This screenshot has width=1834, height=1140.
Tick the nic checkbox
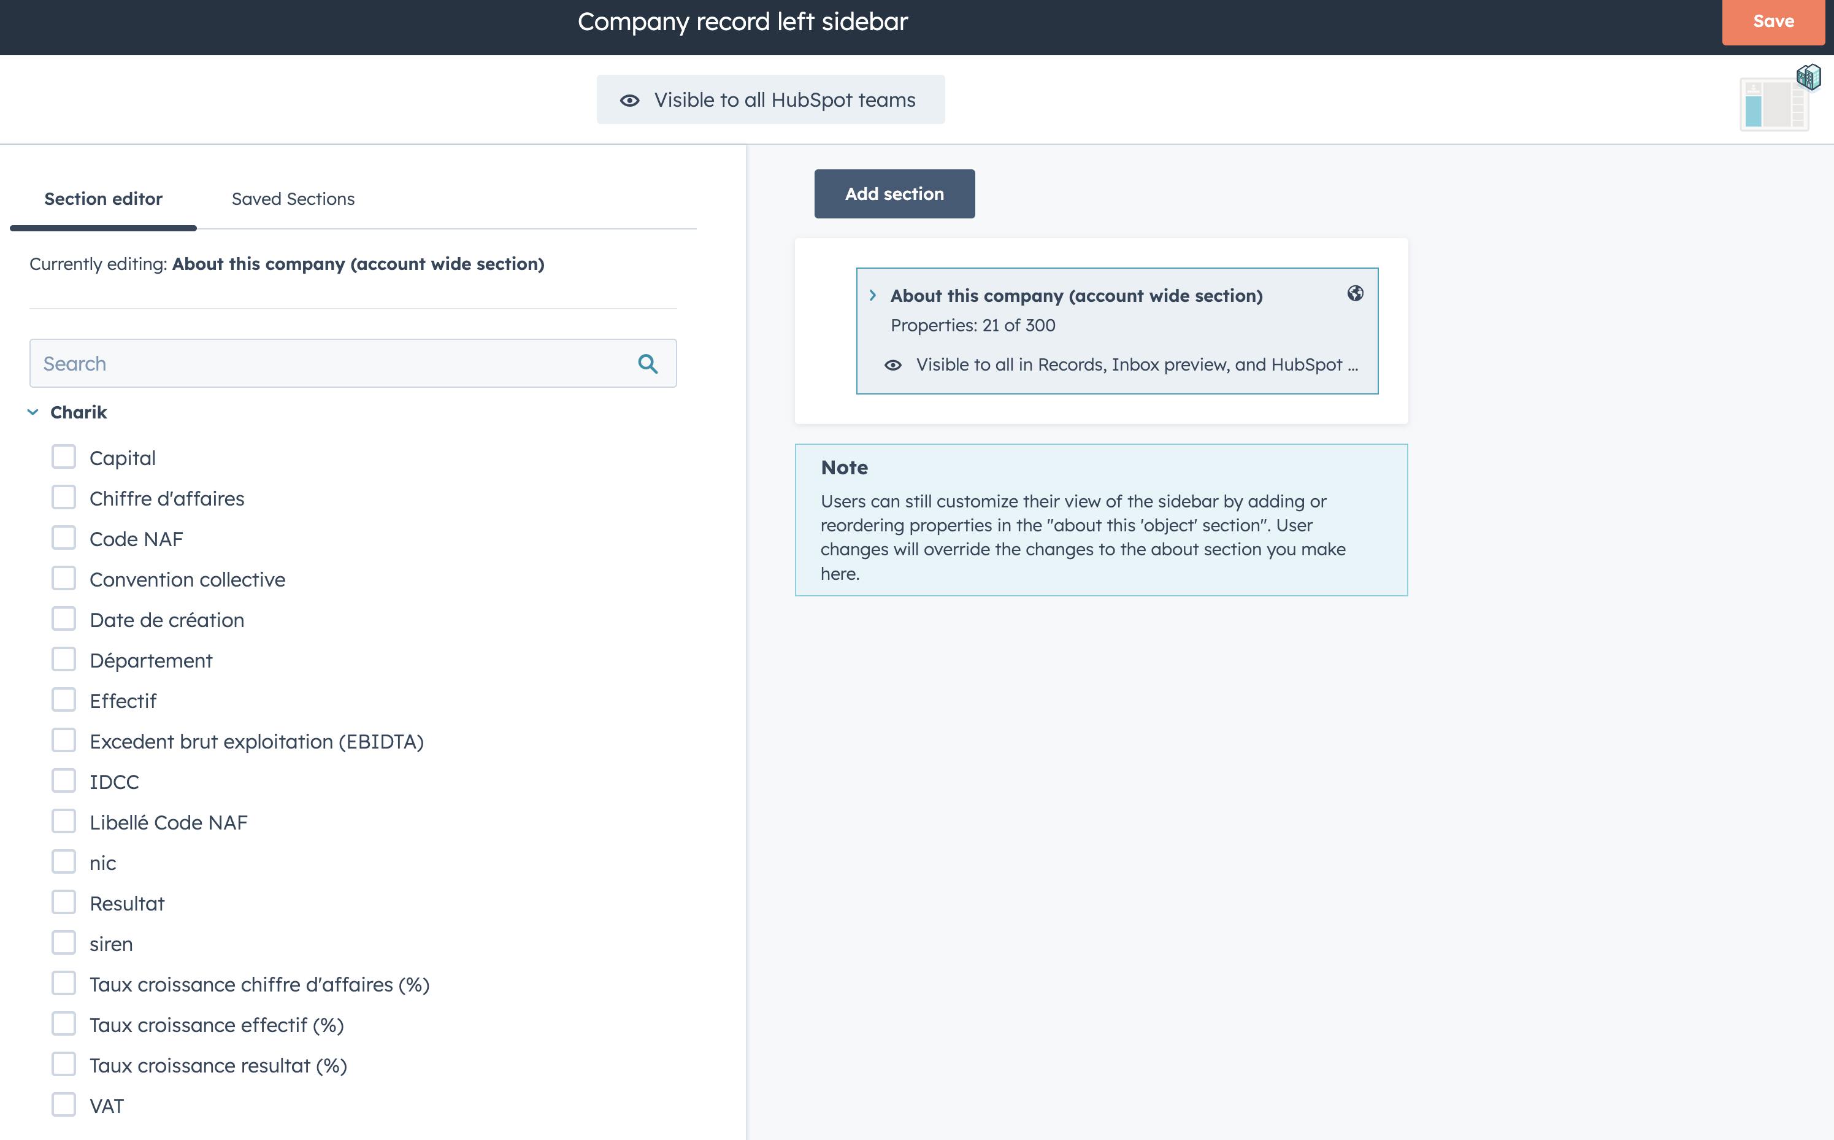pyautogui.click(x=64, y=862)
